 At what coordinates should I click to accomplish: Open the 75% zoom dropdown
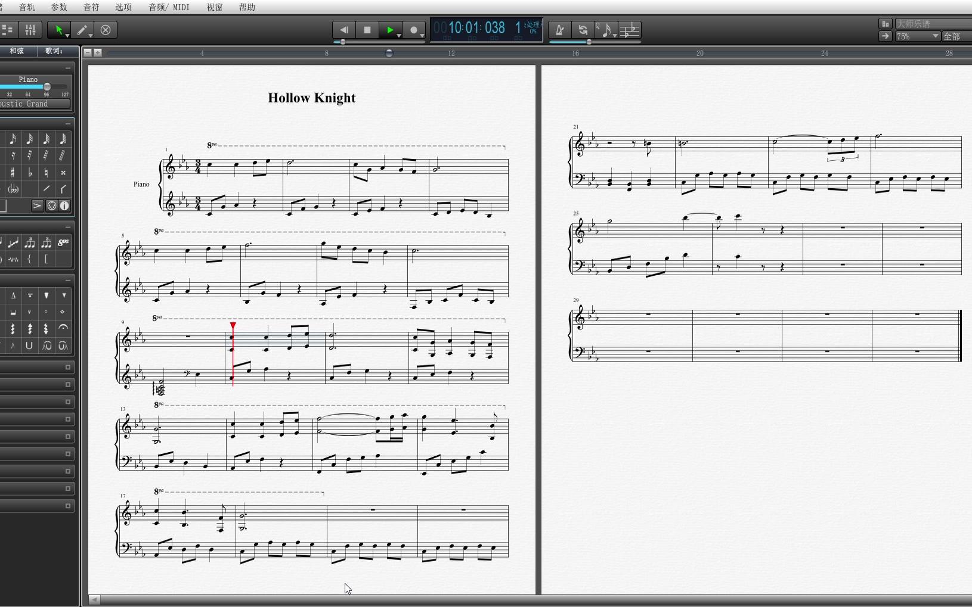[x=917, y=36]
